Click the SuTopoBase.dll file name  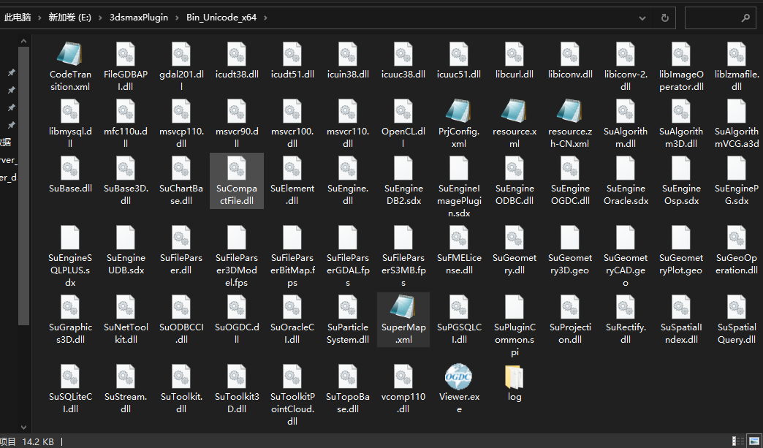348,403
